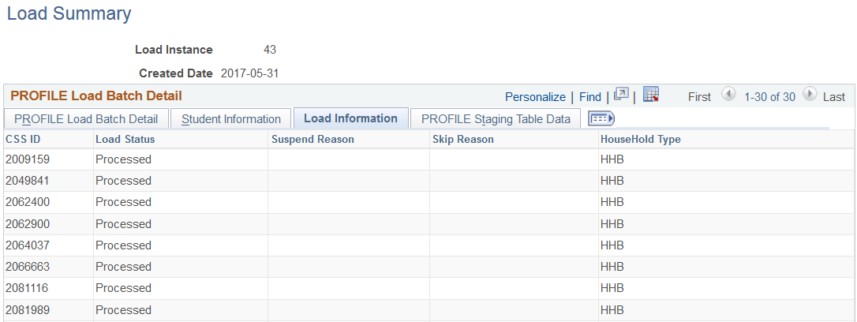Open grid in new window icon
Screen dimensions: 857x322
click(x=621, y=95)
